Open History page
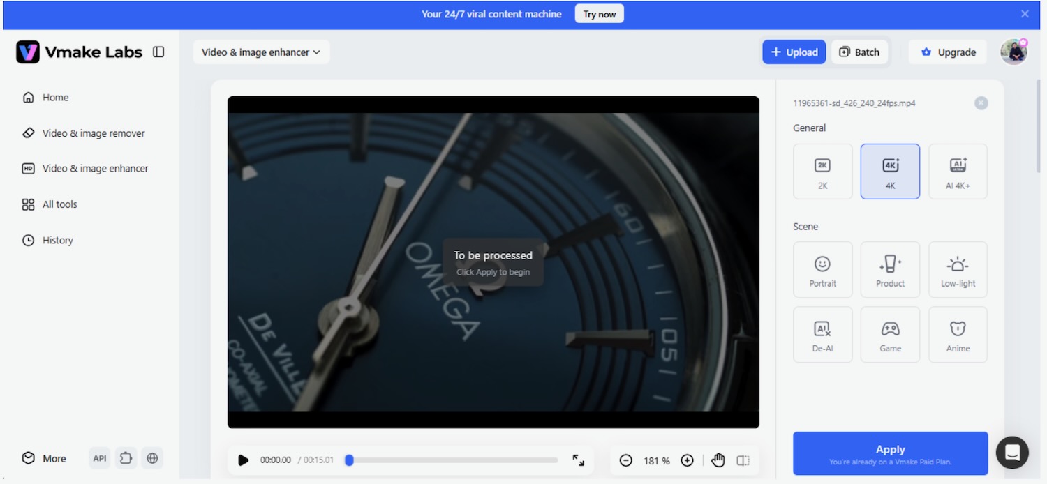This screenshot has width=1047, height=484. click(47, 240)
